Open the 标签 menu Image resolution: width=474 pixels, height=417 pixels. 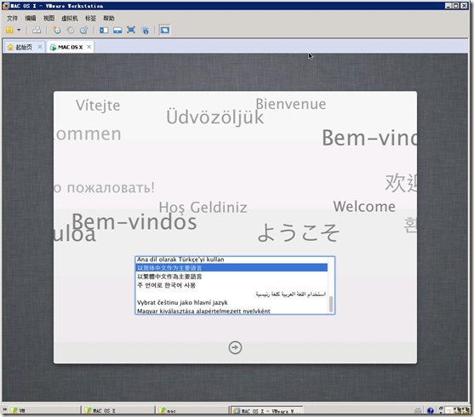(x=91, y=18)
